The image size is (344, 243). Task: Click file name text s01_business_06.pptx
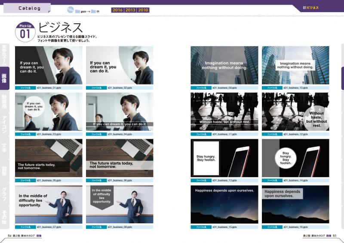[120, 181]
